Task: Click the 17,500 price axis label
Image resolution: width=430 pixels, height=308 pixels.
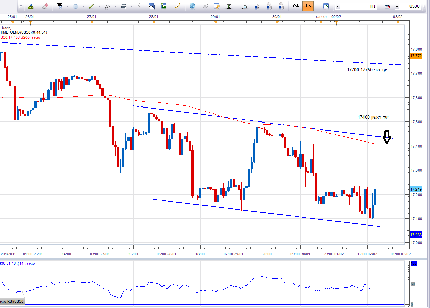Action: pyautogui.click(x=416, y=122)
